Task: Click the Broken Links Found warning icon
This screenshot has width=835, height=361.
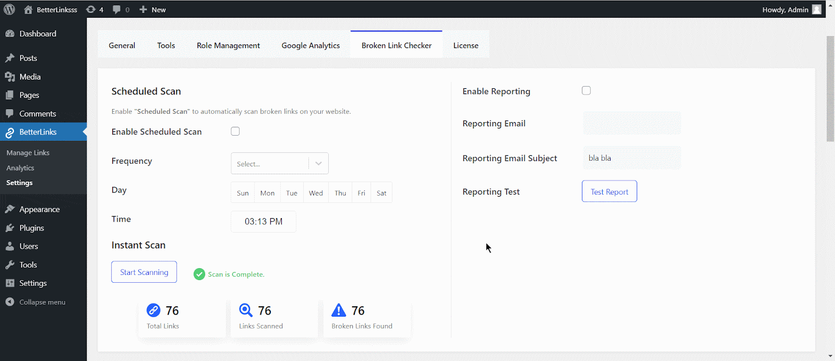Action: point(339,310)
